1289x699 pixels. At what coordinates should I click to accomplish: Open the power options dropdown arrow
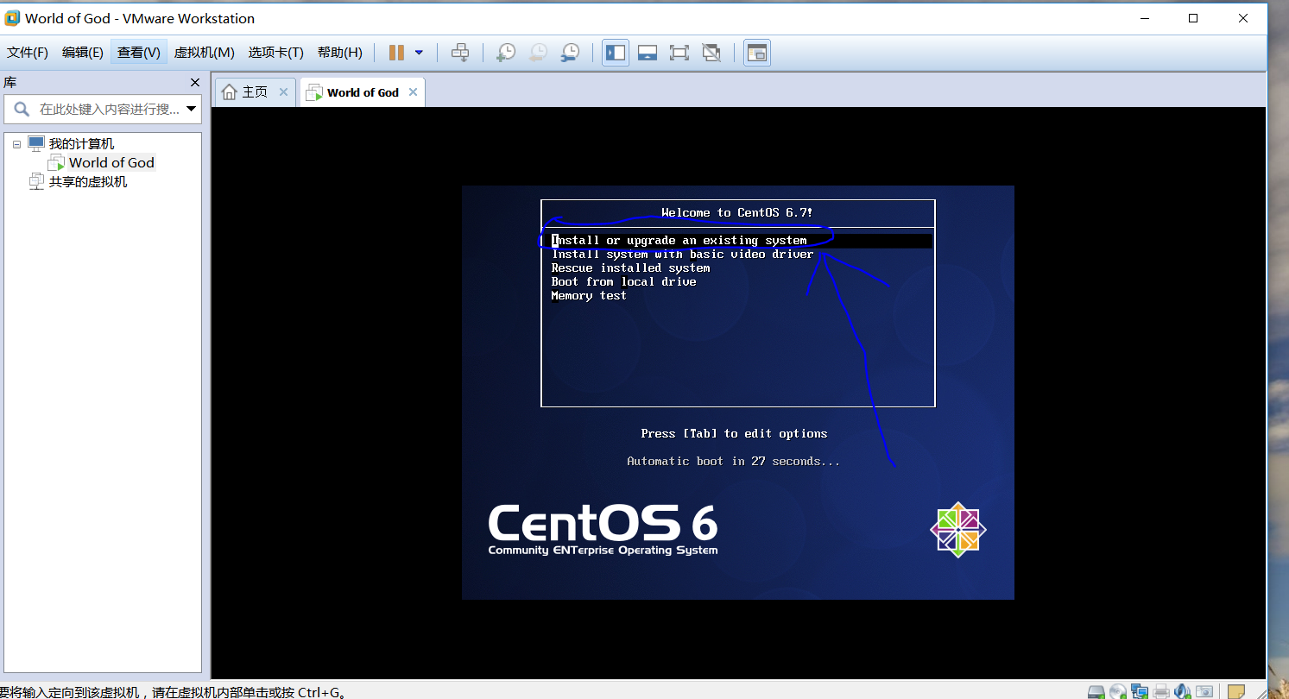(419, 53)
